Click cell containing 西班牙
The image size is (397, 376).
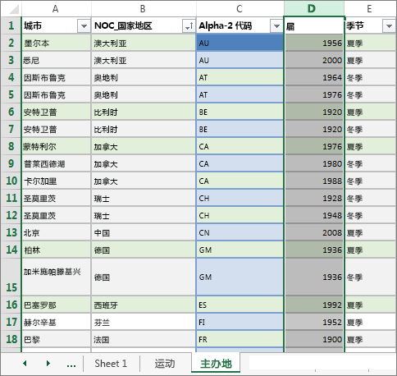tap(144, 305)
